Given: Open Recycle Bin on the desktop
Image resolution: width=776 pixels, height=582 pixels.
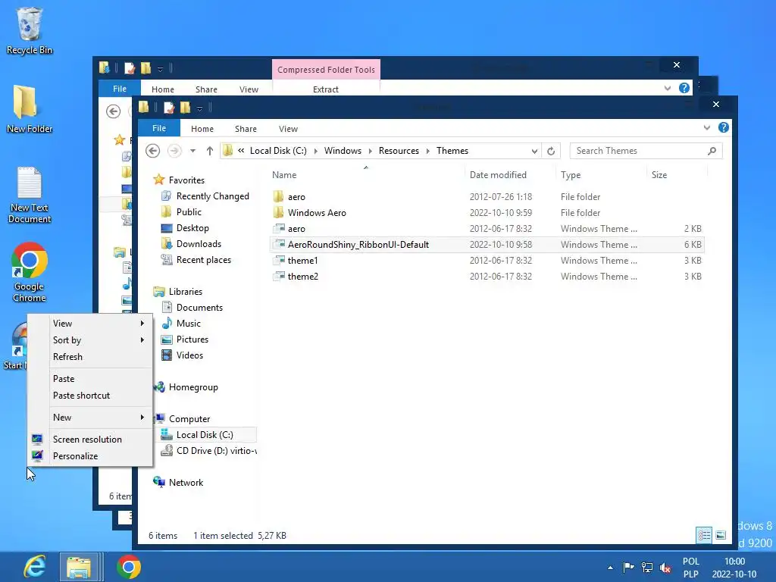Looking at the screenshot, I should 30,30.
